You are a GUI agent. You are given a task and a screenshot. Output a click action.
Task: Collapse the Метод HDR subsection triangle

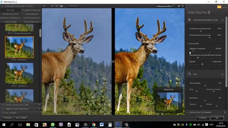pyautogui.click(x=188, y=43)
